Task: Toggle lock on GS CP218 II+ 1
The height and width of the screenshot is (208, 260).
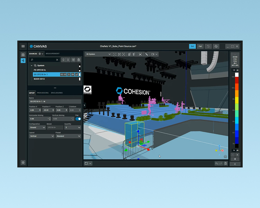Action: pyautogui.click(x=77, y=75)
